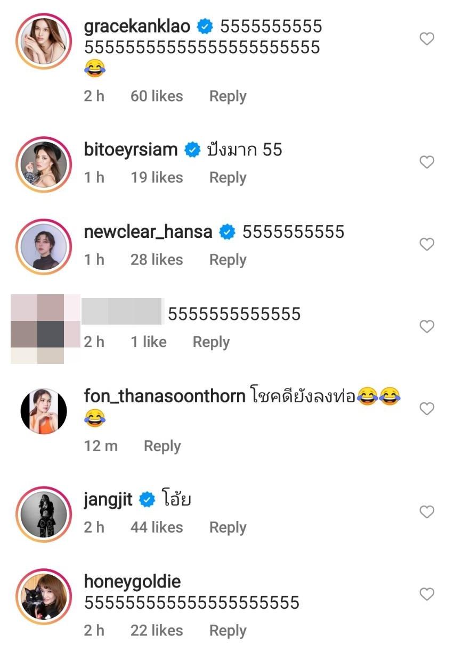This screenshot has width=463, height=654.
Task: Reply to fon_thanasoonthorn's comment
Action: coord(162,446)
